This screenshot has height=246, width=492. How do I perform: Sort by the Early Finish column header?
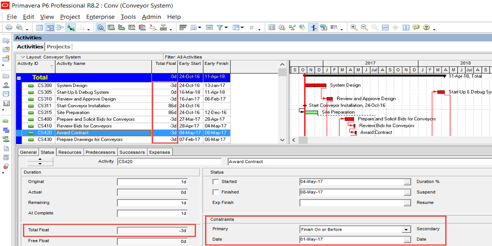pos(216,66)
